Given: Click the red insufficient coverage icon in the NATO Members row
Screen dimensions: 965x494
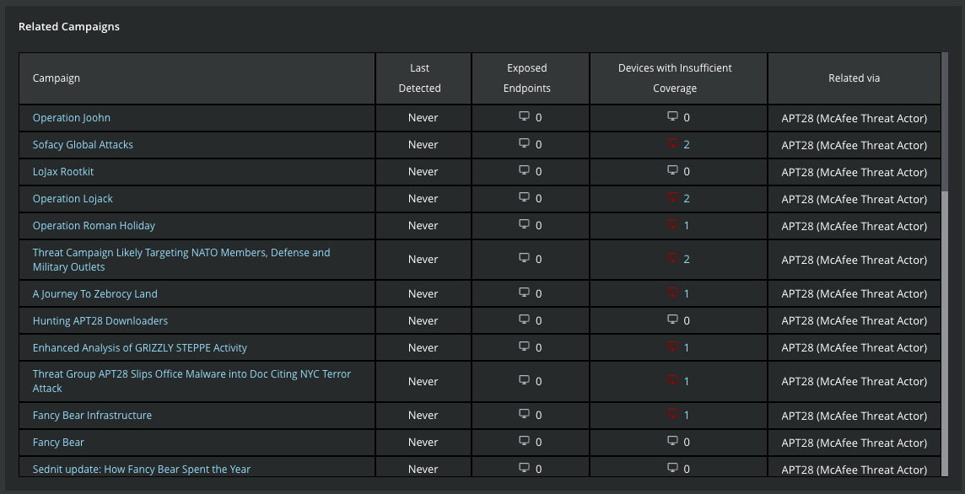Looking at the screenshot, I should pyautogui.click(x=672, y=259).
